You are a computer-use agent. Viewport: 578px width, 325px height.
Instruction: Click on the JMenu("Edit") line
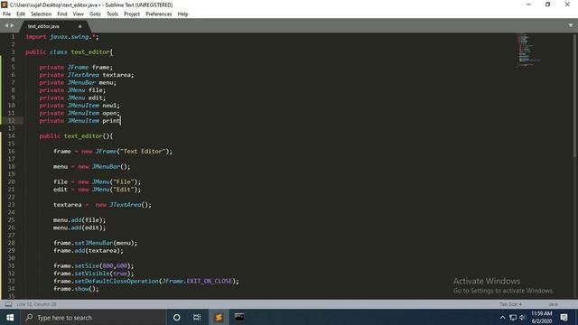tap(97, 190)
